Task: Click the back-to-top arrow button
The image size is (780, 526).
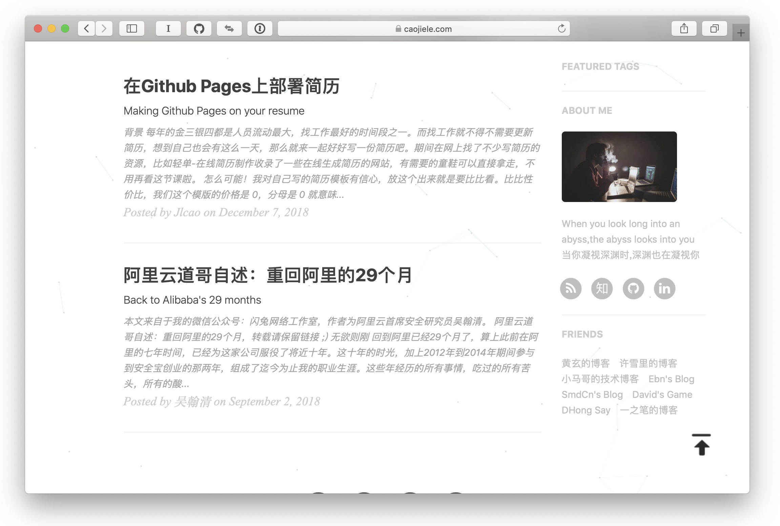Action: [x=701, y=445]
